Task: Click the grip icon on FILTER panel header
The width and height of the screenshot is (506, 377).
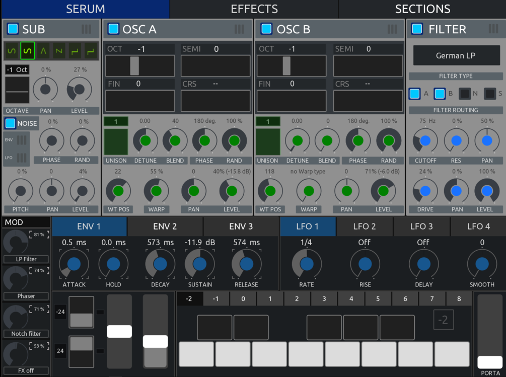Action: pyautogui.click(x=493, y=29)
